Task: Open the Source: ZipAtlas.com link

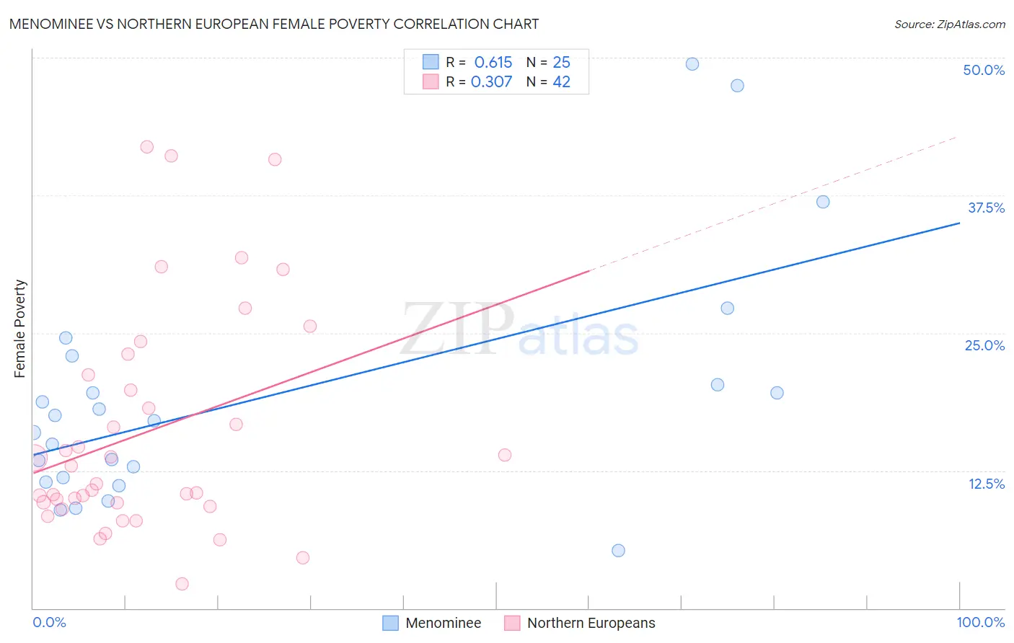Action: tap(950, 24)
